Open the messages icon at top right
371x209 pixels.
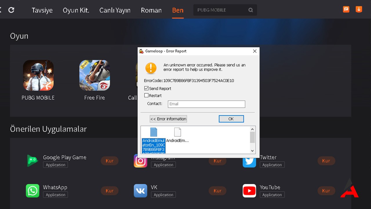[346, 9]
